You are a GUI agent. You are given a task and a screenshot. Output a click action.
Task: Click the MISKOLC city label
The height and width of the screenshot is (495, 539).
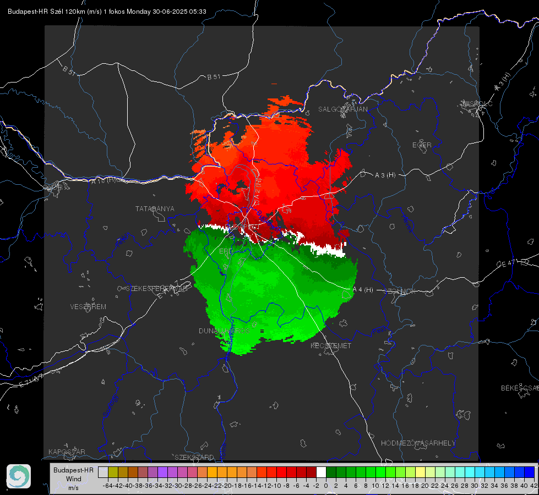(x=477, y=103)
